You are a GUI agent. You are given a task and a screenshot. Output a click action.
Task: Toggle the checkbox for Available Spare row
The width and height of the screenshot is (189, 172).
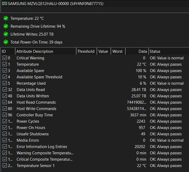pyautogui.click(x=5, y=71)
